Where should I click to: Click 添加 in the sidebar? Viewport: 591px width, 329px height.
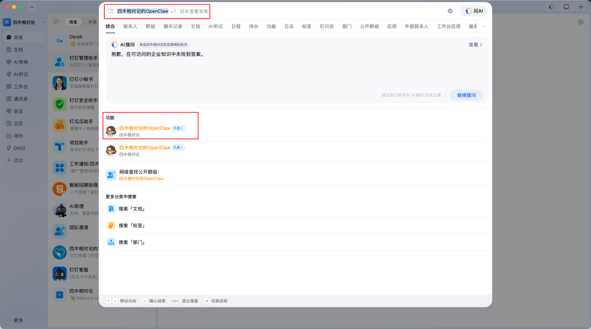click(24, 161)
